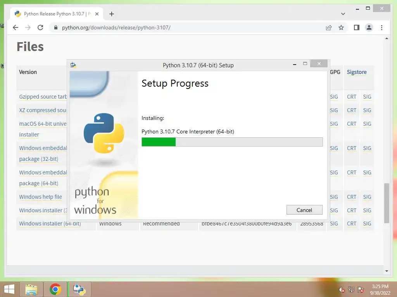The width and height of the screenshot is (397, 297).
Task: Open the Chrome three-dot menu
Action: coord(381,27)
